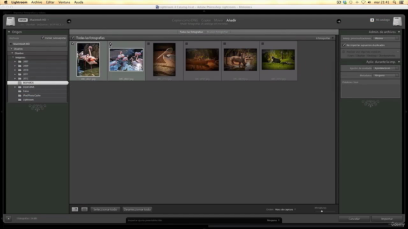The width and height of the screenshot is (408, 229).
Task: Check the black bird on grass photo checkbox
Action: pos(263,44)
